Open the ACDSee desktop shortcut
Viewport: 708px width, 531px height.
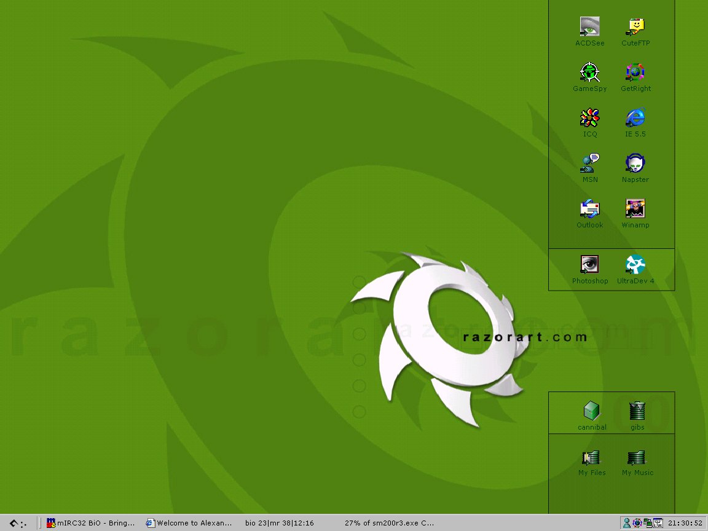589,27
